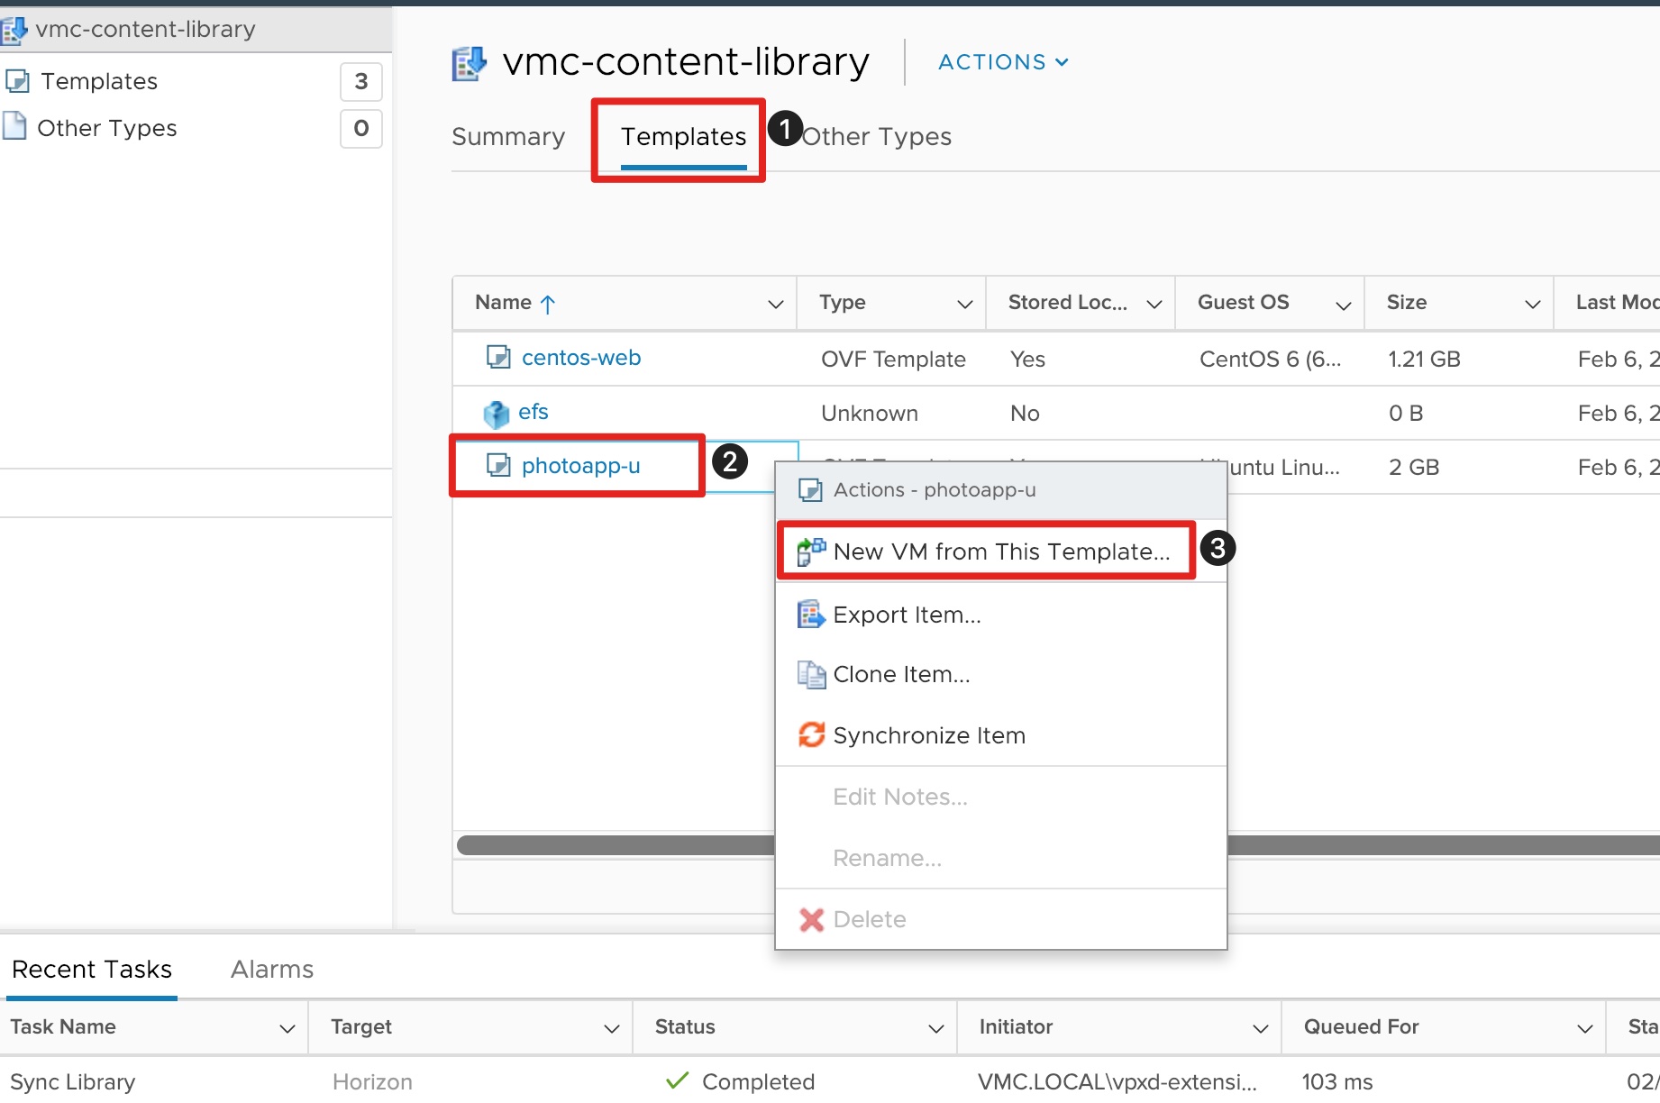Click the Sync Library task name
This screenshot has width=1660, height=1103.
(73, 1081)
